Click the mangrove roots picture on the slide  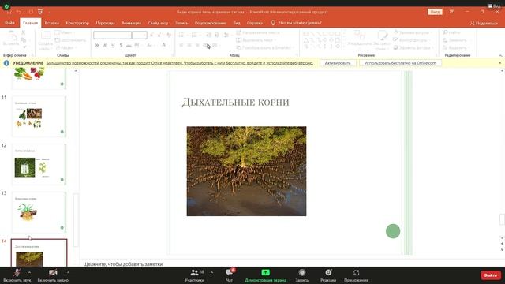click(246, 171)
